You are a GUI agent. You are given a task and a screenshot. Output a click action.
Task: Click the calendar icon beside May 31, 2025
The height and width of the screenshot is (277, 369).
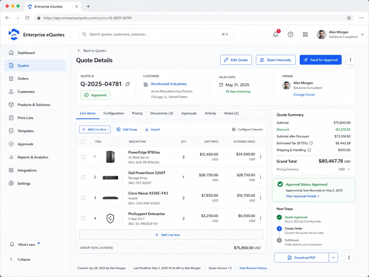point(221,85)
